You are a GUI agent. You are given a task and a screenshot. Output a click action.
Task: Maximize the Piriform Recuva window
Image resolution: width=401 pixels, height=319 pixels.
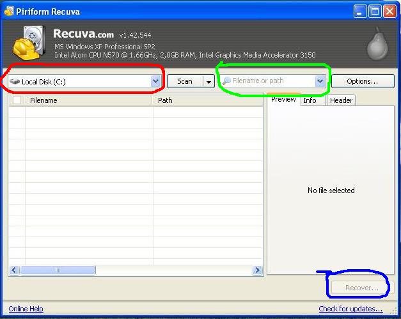pos(375,12)
